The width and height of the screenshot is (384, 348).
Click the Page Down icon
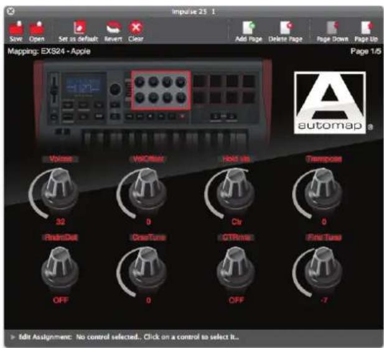point(332,27)
